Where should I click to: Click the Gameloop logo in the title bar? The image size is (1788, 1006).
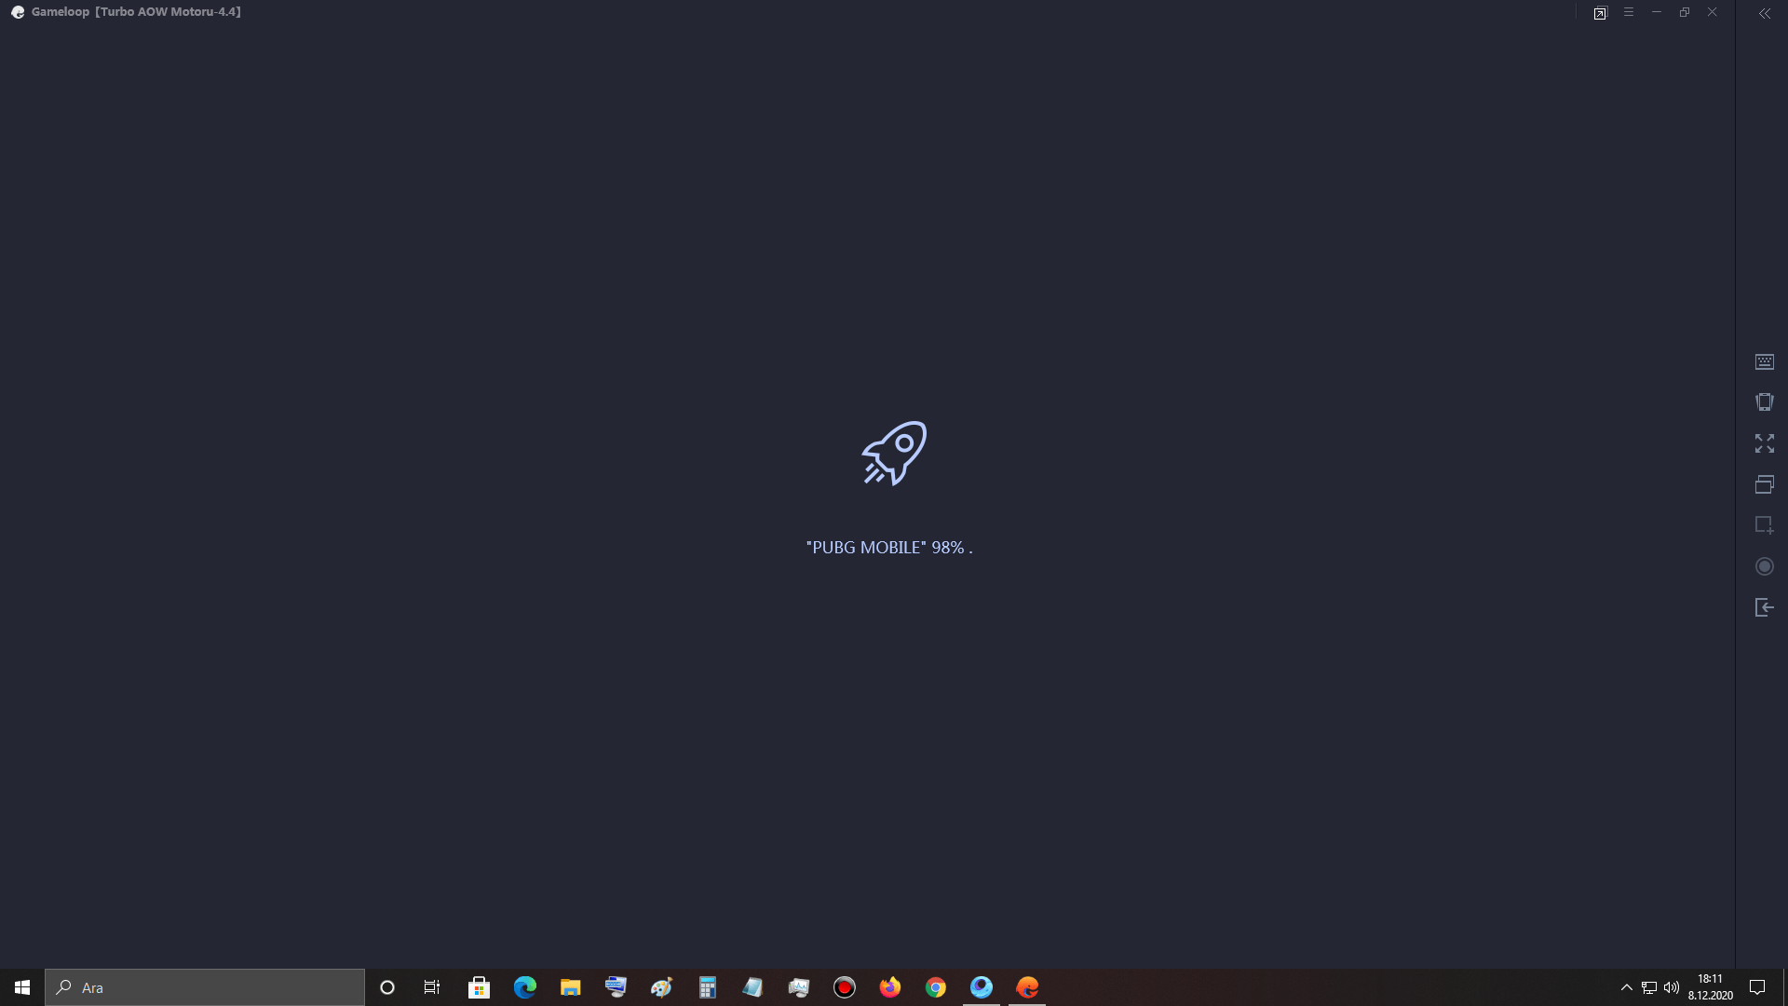tap(18, 12)
